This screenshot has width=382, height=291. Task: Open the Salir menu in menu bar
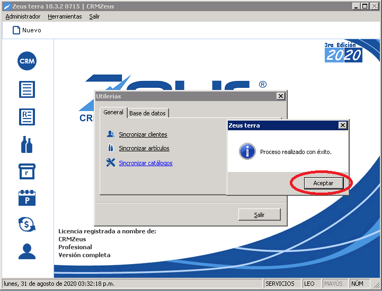click(x=94, y=16)
